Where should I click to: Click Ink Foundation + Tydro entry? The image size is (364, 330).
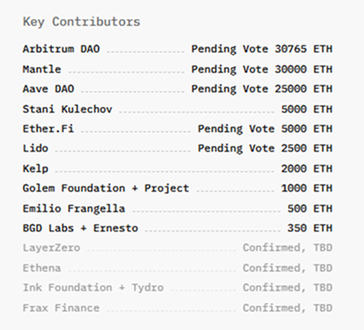pos(93,288)
